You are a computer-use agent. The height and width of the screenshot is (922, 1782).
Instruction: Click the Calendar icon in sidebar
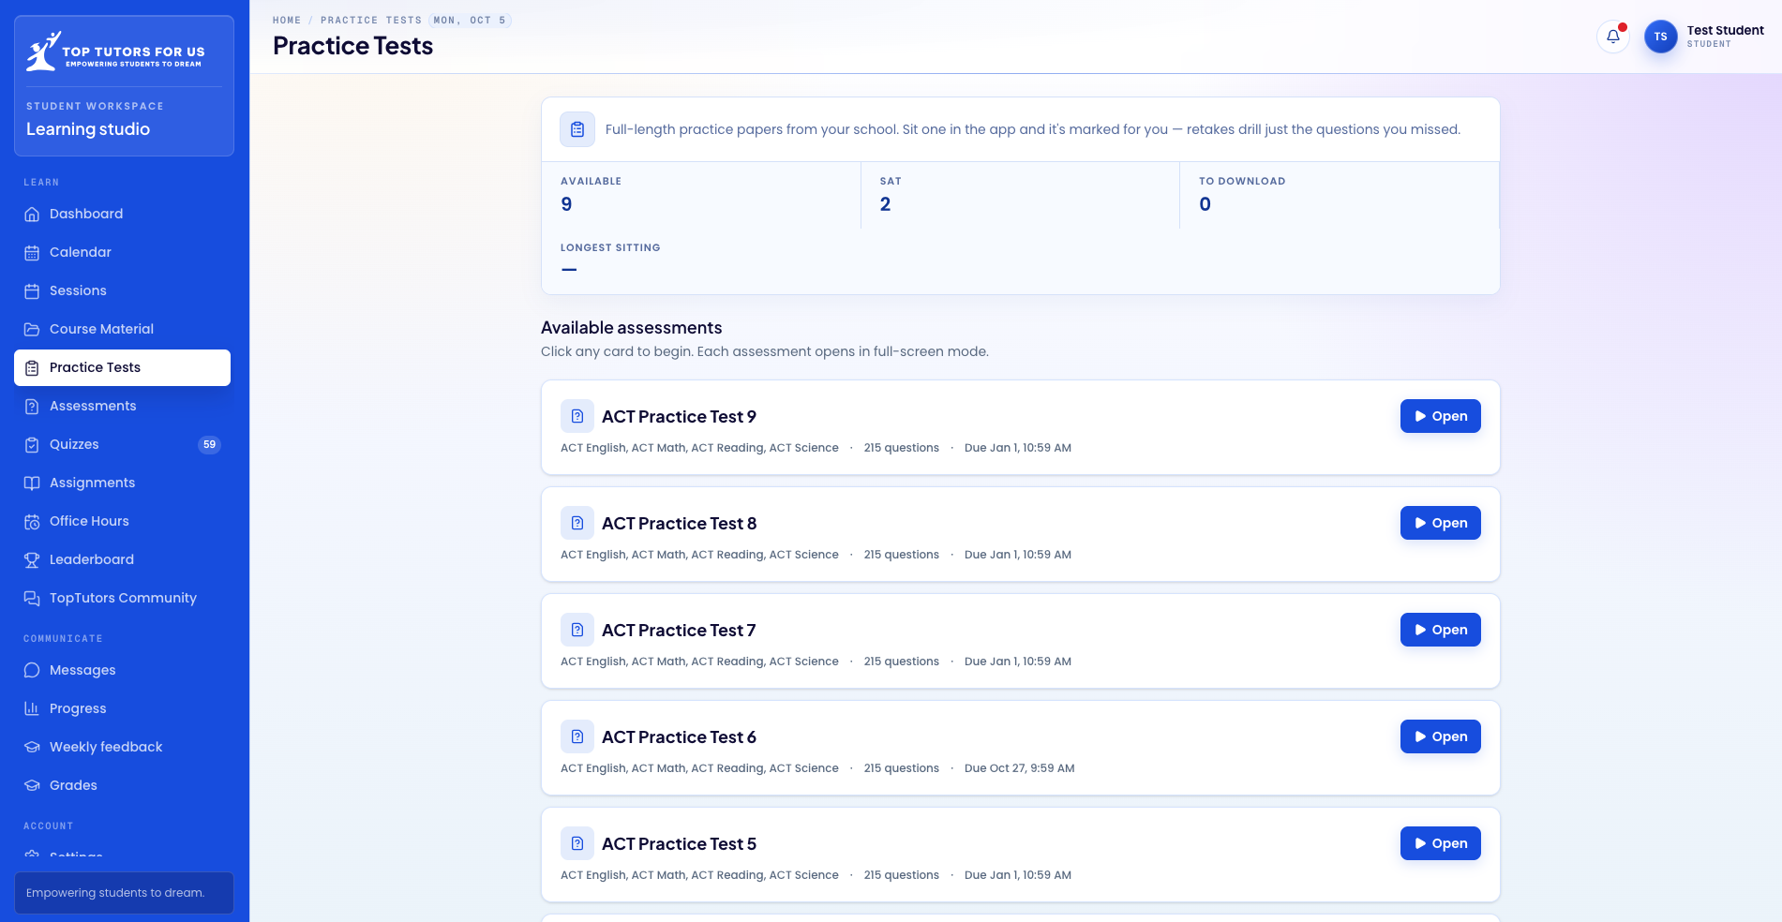tap(32, 253)
